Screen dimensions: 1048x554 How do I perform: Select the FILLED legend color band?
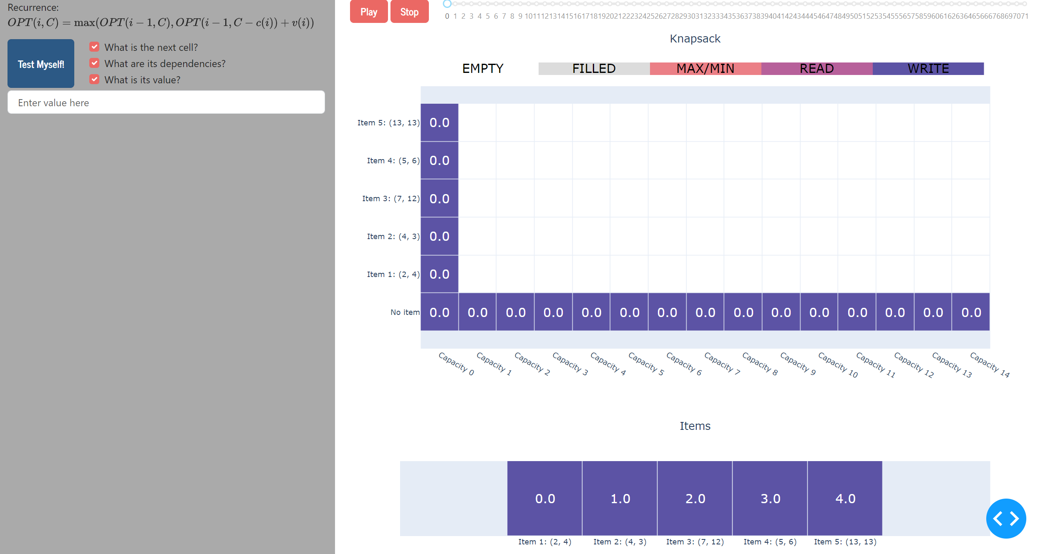(x=594, y=68)
